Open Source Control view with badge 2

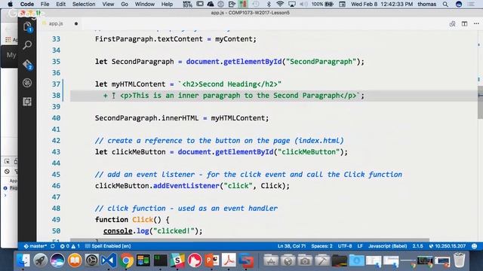coord(27,65)
